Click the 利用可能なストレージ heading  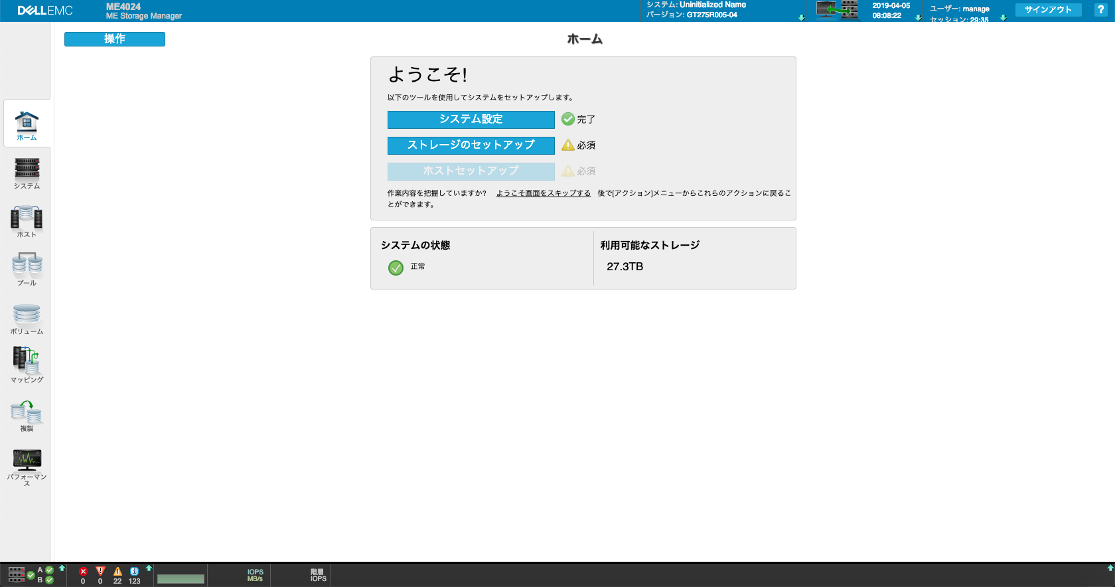tap(650, 245)
